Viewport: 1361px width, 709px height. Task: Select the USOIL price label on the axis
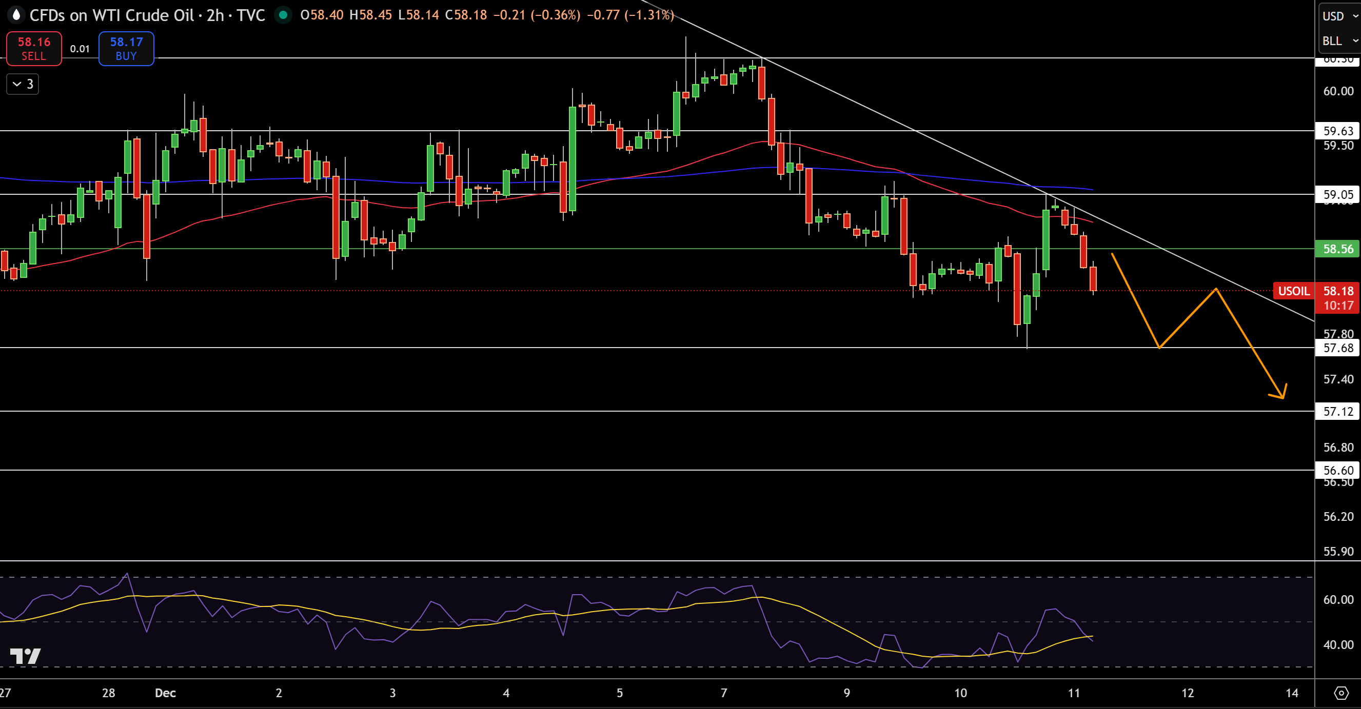pyautogui.click(x=1293, y=291)
